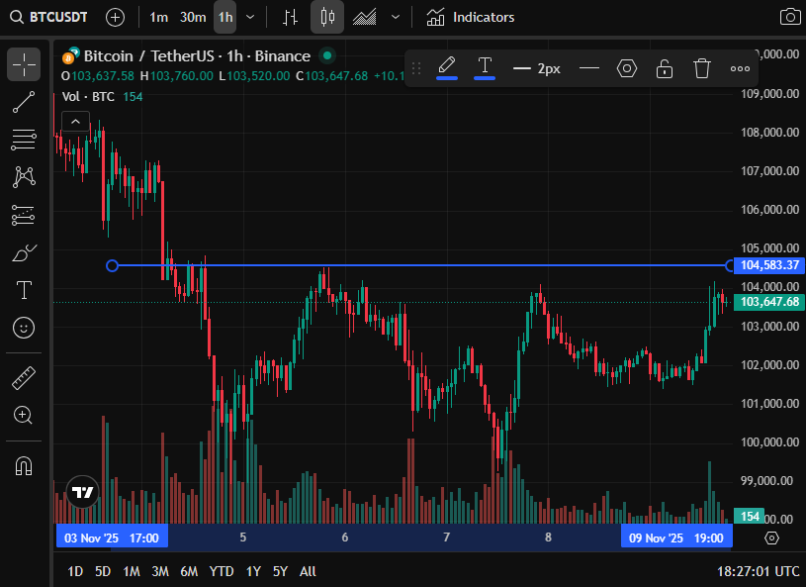Screen dimensions: 806x587
Task: Click the 104,583.37 price label
Action: (768, 265)
